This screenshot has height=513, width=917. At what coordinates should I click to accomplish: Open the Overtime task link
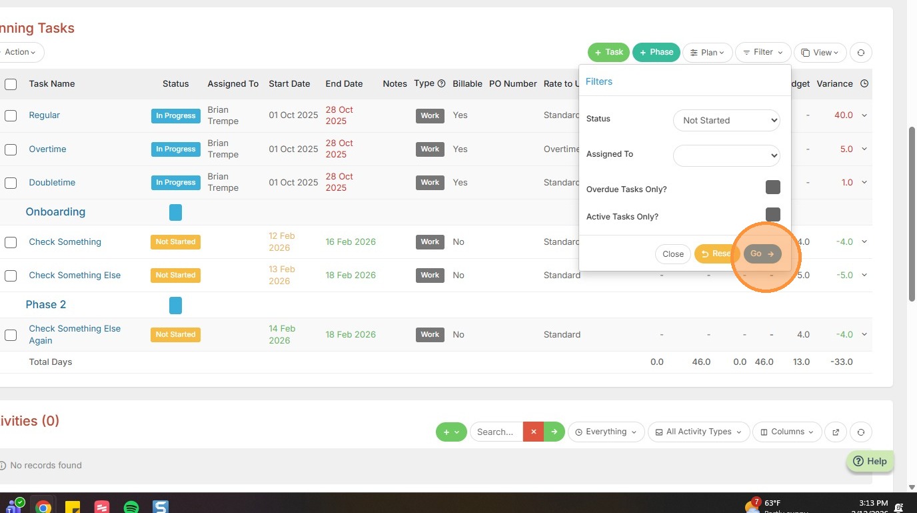[47, 149]
